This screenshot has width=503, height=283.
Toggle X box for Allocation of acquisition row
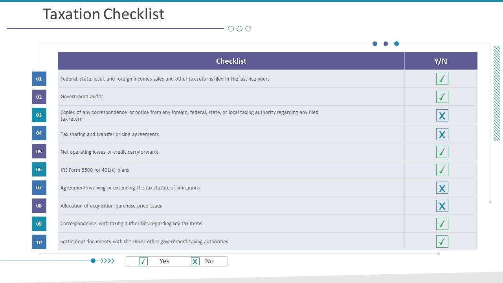click(x=442, y=206)
